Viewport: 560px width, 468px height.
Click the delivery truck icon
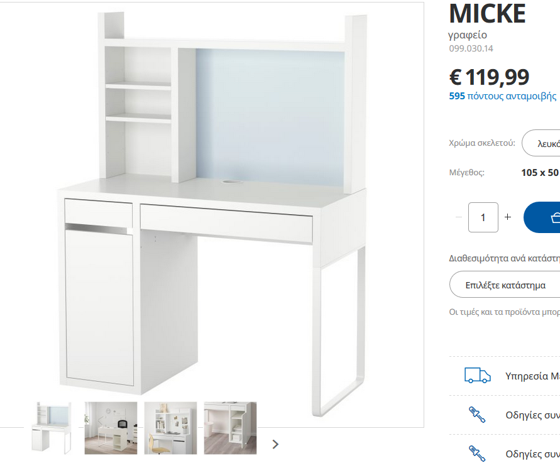pyautogui.click(x=477, y=376)
